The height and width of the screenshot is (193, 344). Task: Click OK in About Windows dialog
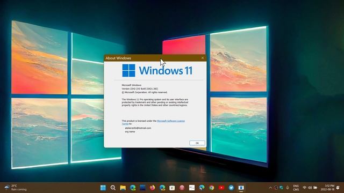[197, 143]
